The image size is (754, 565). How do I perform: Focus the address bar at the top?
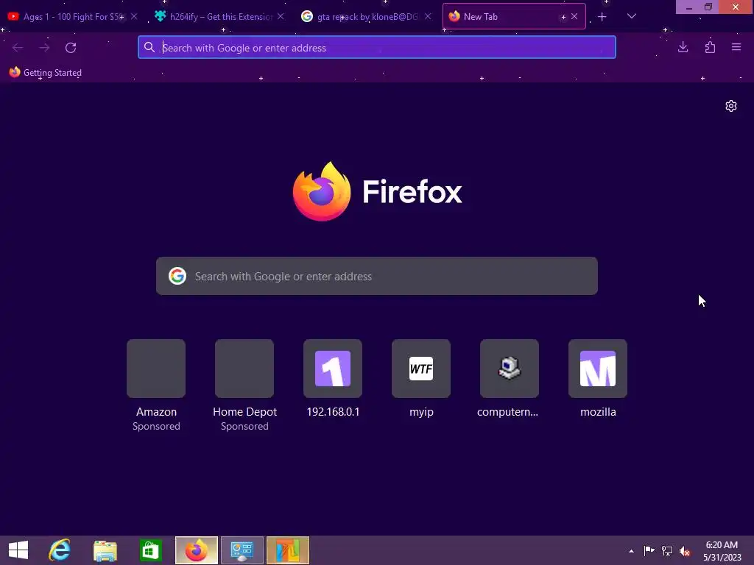(377, 48)
